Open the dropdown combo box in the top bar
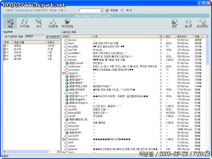Image resolution: width=212 pixels, height=159 pixels. (91, 11)
